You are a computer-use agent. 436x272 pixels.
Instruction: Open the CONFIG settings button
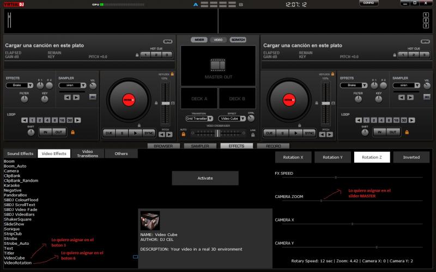point(369,3)
